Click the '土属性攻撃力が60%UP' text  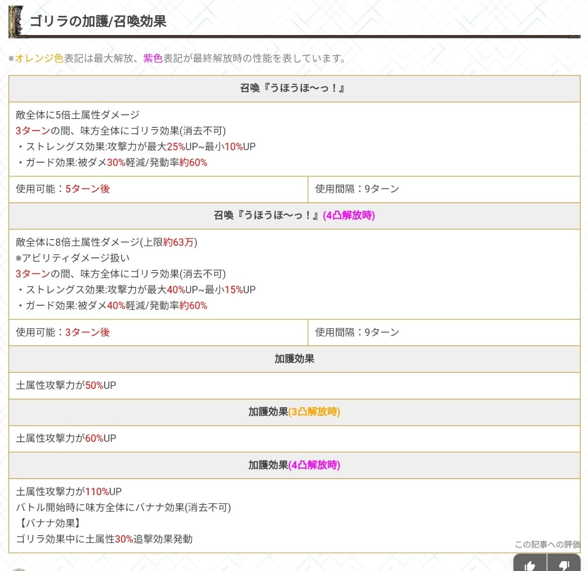click(x=66, y=439)
